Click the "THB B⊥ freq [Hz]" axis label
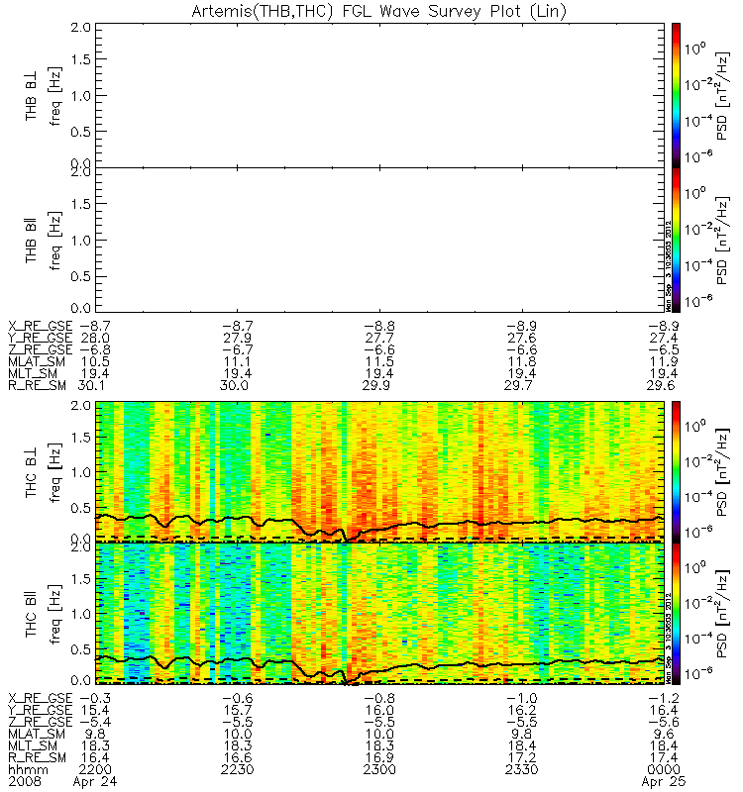 (43, 96)
